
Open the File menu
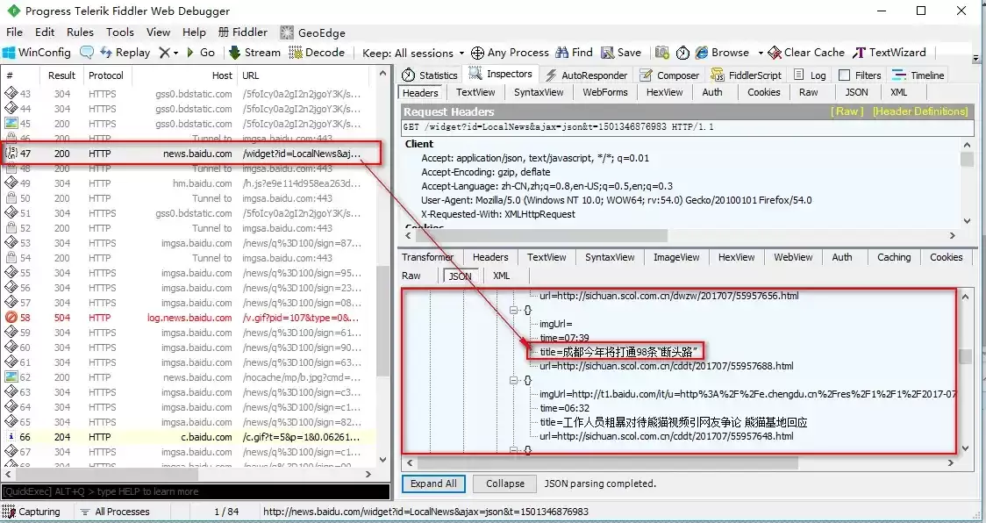pos(14,32)
